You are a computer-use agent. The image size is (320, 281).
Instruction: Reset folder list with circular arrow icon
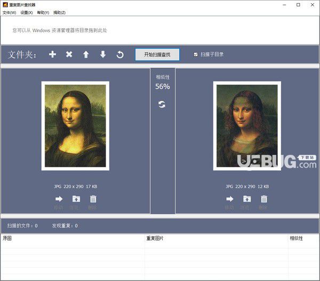[x=120, y=55]
